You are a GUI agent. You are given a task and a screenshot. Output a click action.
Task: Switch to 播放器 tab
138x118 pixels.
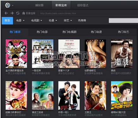(39, 5)
